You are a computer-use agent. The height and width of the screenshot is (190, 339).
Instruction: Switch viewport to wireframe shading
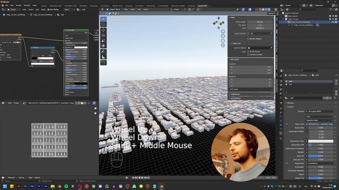tap(260, 9)
